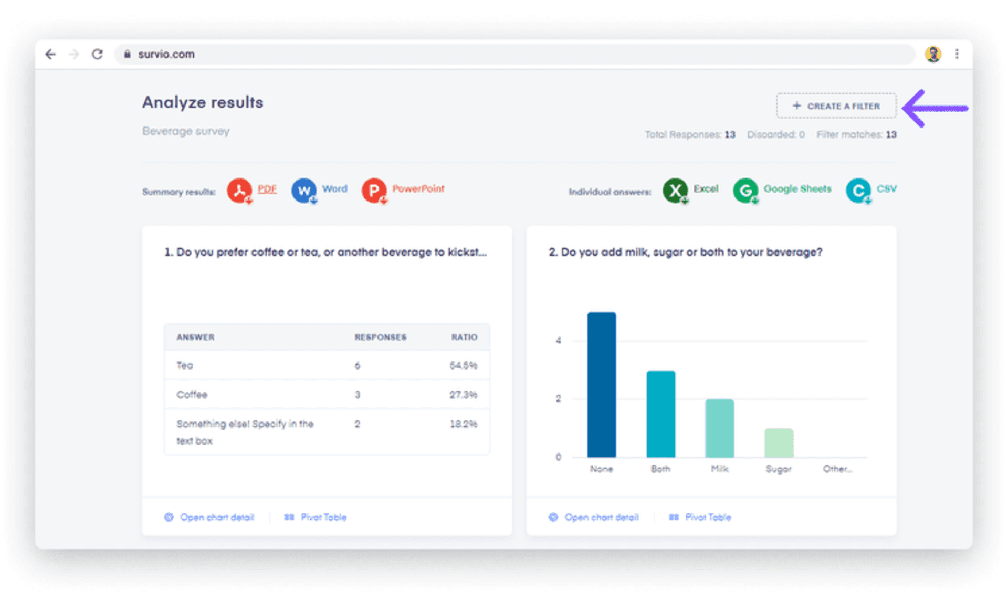Export summary results to Word
Screen dimensions: 1008x601
click(x=319, y=190)
